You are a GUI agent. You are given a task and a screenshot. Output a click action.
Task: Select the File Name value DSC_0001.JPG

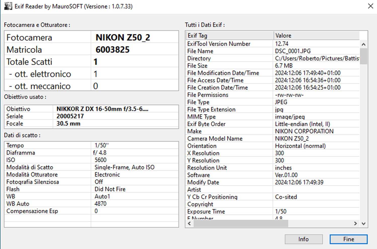coord(293,51)
